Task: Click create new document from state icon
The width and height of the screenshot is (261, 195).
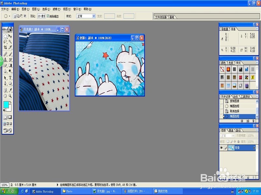Action: (242, 121)
